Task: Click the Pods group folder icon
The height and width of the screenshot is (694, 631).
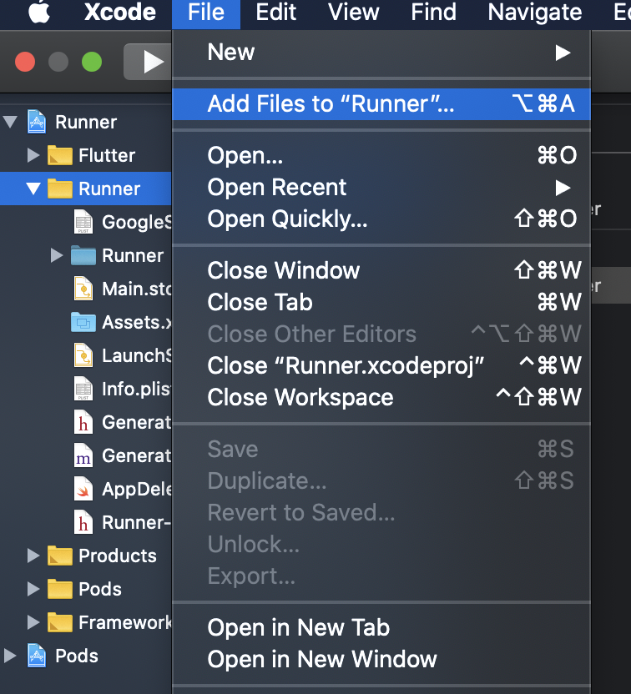Action: (60, 589)
